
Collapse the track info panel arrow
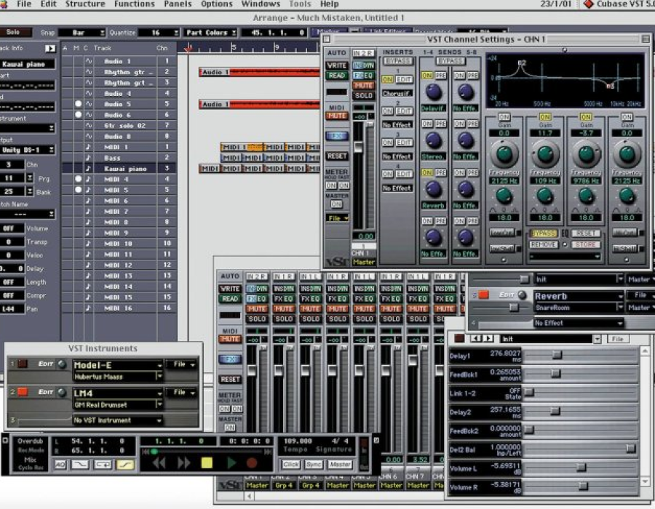click(x=50, y=49)
